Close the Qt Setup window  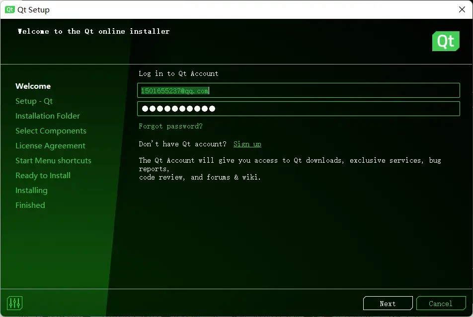462,9
